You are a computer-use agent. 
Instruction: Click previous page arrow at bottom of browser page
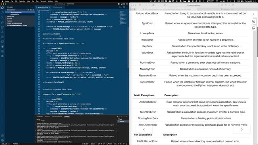[x=144, y=129]
